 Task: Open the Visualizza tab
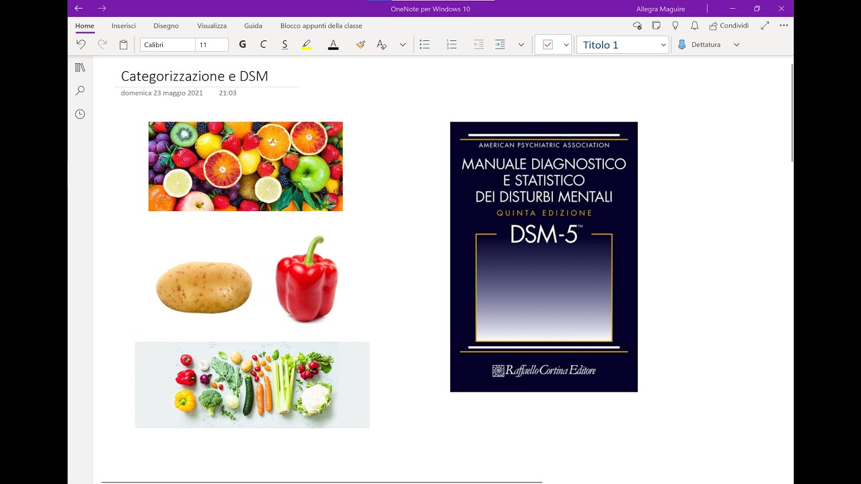click(x=212, y=26)
